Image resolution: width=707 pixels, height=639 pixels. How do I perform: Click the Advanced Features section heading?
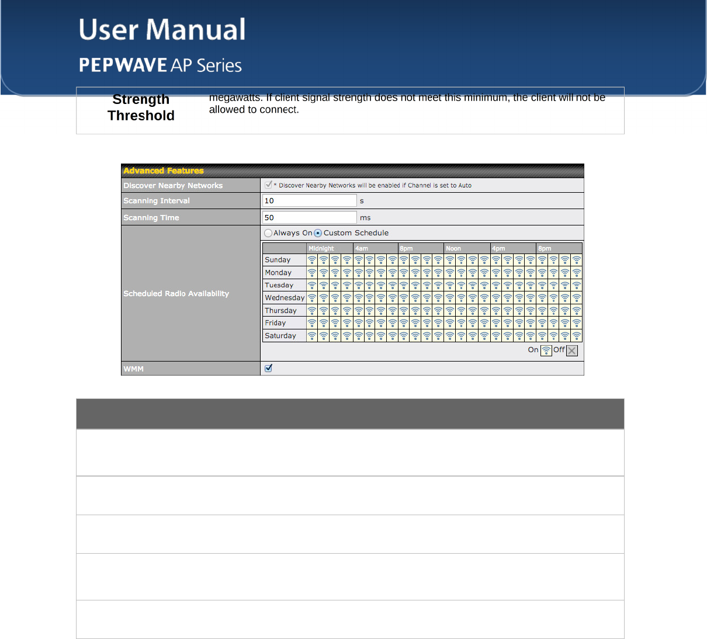point(164,171)
